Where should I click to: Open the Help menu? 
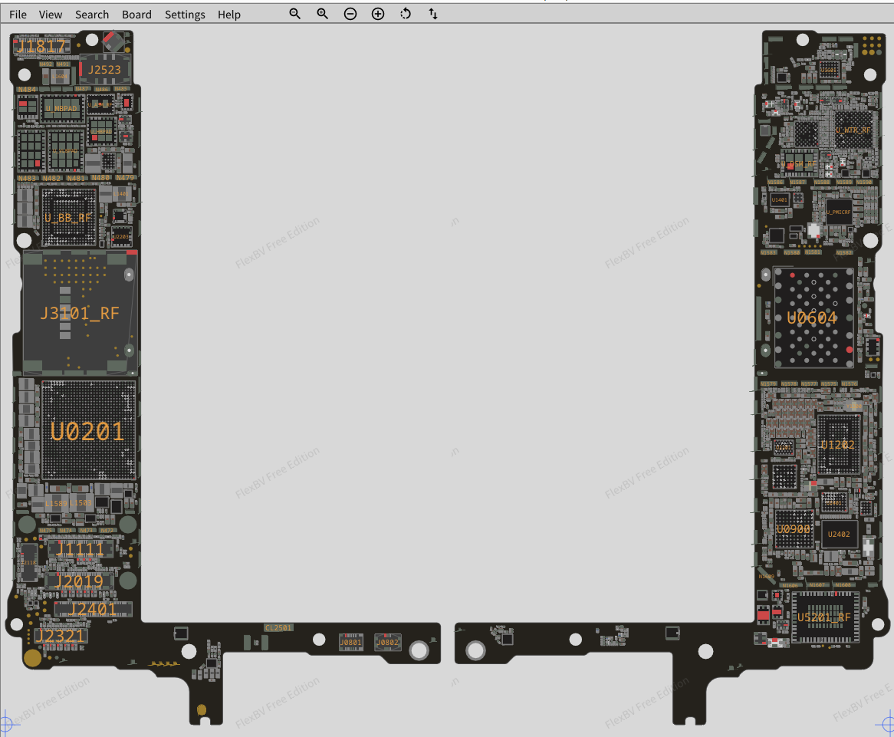[x=228, y=15]
